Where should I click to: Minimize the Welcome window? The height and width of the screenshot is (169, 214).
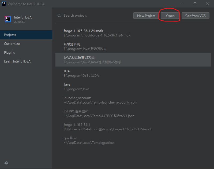[x=182, y=4]
